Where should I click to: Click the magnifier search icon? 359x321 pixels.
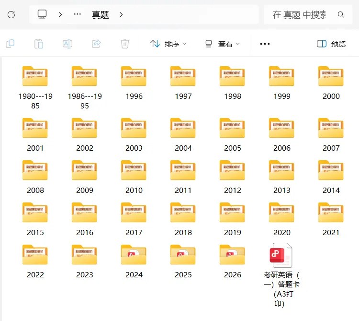(x=341, y=15)
